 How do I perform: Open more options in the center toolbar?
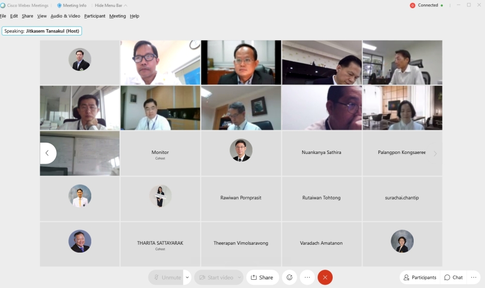coord(307,277)
